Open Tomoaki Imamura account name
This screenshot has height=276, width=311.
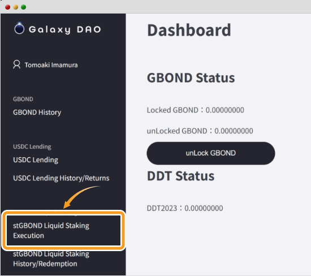pos(51,65)
